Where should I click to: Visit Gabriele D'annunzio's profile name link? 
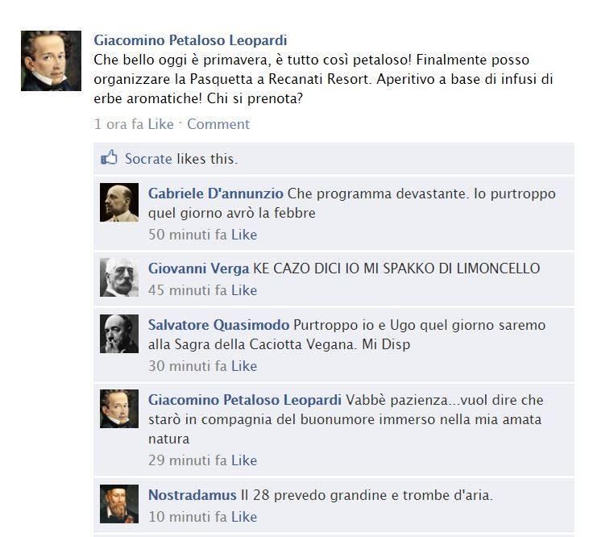[x=216, y=194]
